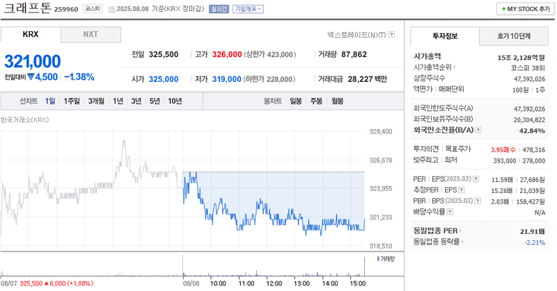557x291 pixels.
Task: Select the stock name 크래프톤
Action: [27, 8]
